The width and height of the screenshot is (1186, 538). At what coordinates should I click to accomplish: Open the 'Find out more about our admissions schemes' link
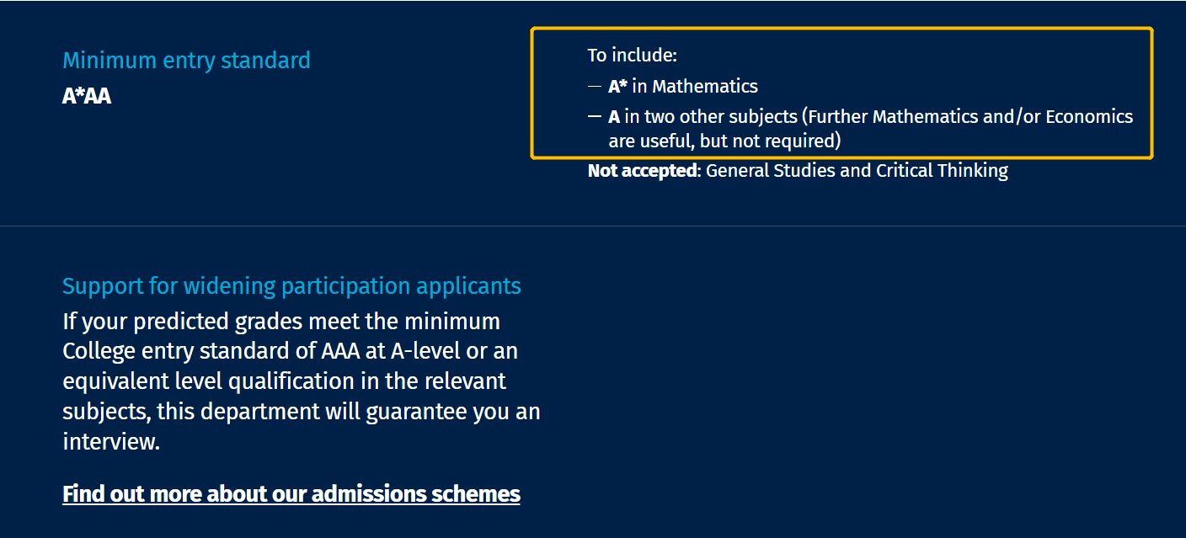click(x=291, y=493)
